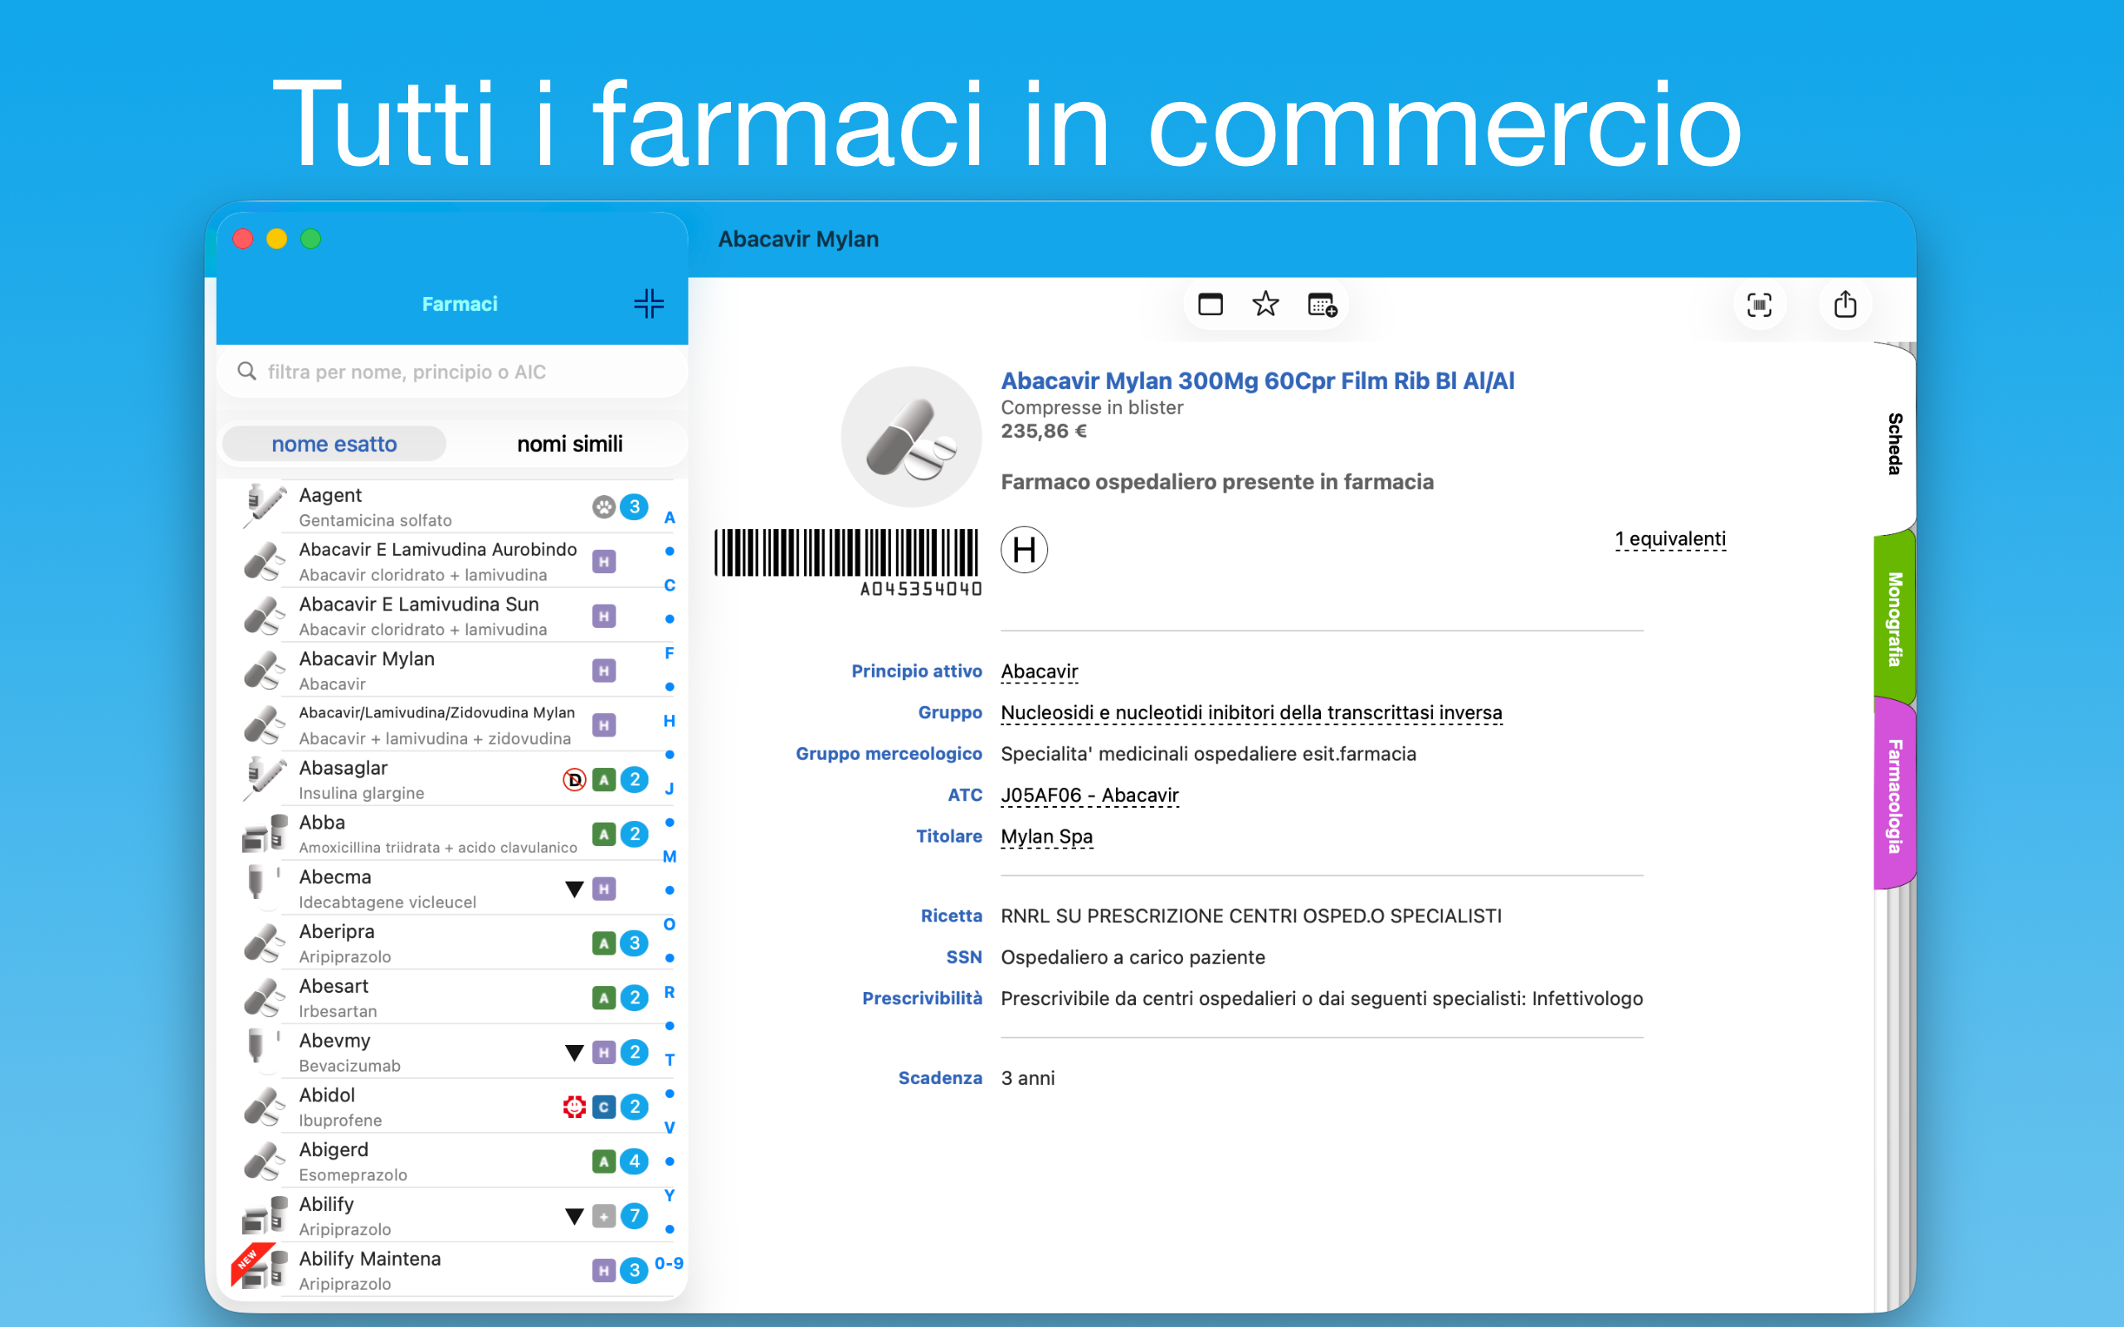Select the Aberipra drug row
Viewport: 2124px width, 1327px height.
446,943
